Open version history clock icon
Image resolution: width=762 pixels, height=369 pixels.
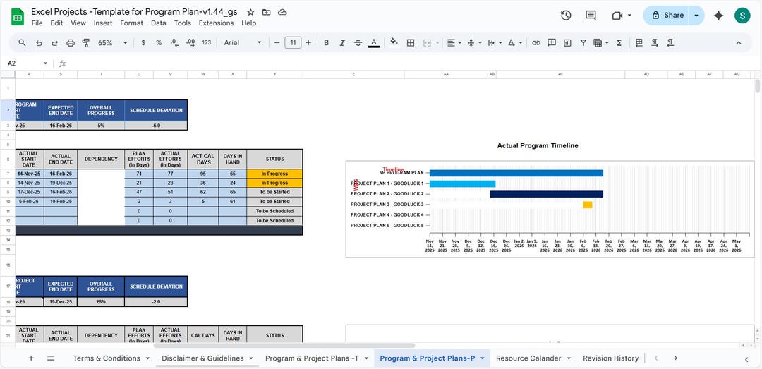[x=566, y=16]
